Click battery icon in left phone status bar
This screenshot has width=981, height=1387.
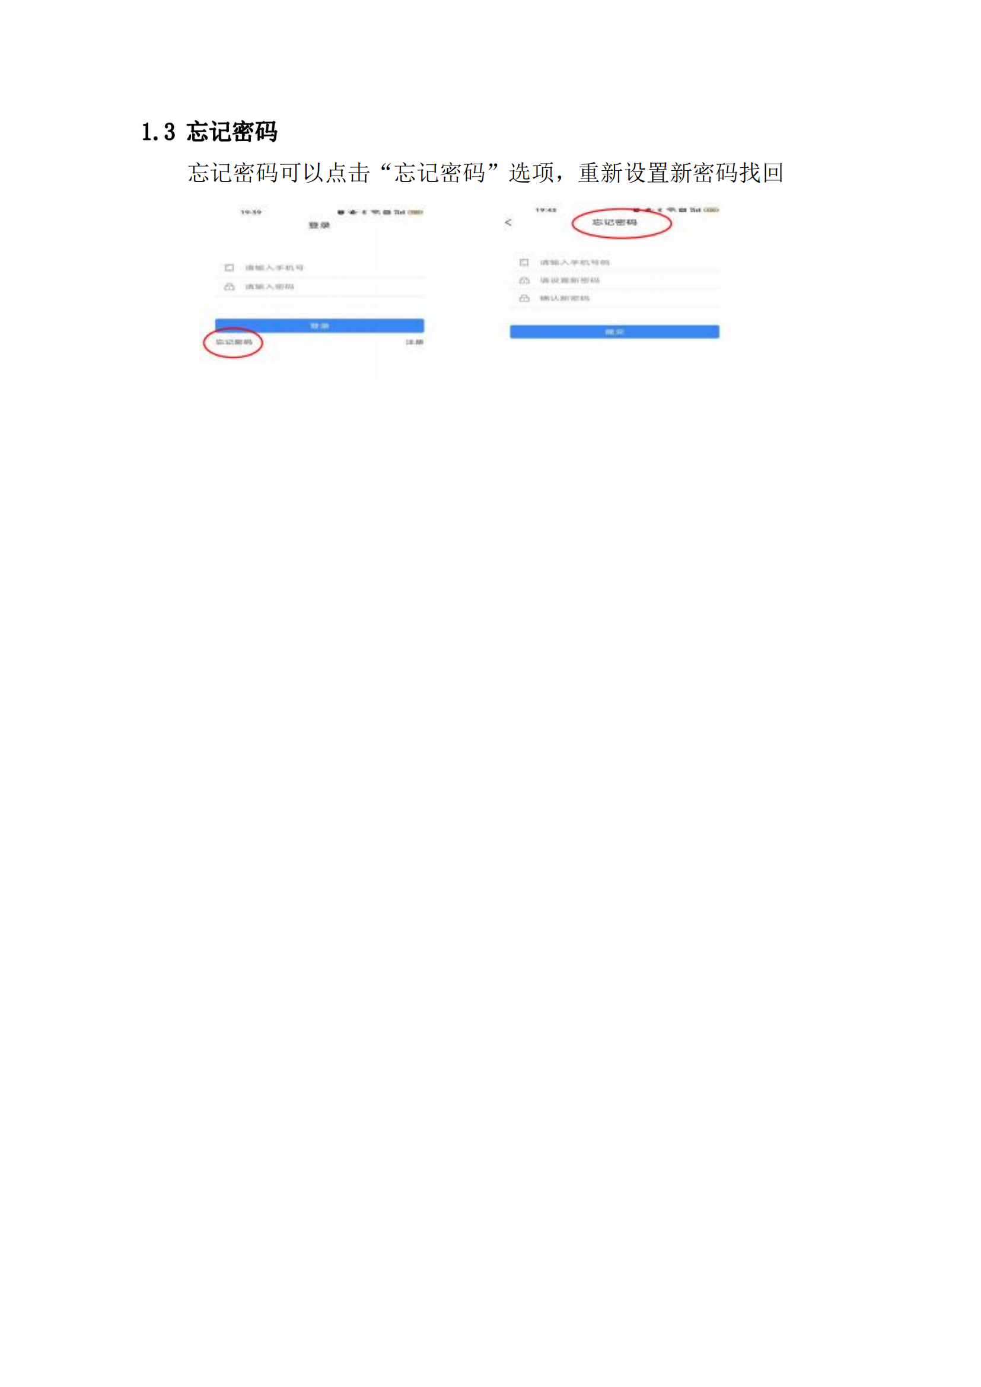click(416, 212)
